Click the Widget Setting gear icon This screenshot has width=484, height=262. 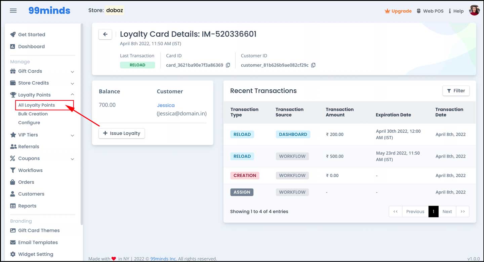(13, 254)
